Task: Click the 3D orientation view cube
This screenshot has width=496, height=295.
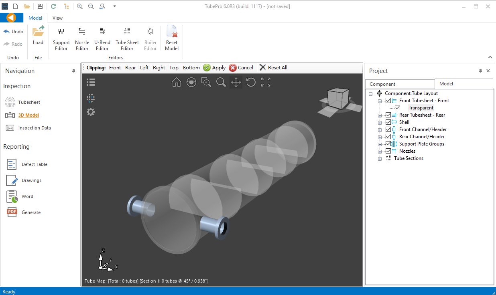Action: click(x=337, y=99)
